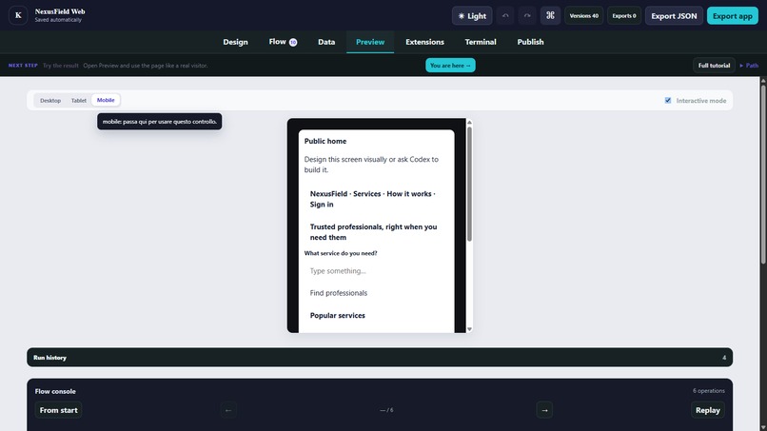Click the K app logo icon

(18, 15)
